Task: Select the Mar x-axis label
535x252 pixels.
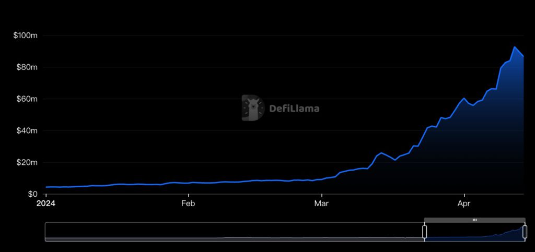Action: point(322,203)
